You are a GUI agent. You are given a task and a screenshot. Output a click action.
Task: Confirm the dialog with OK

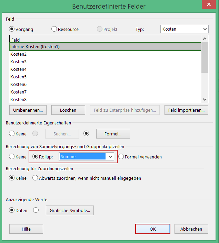153,229
